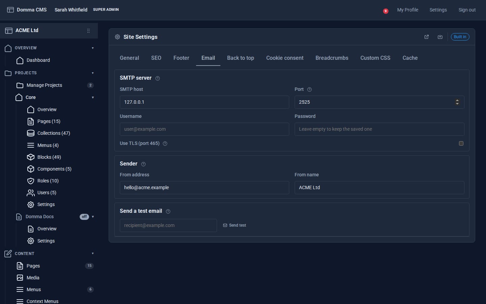Click the help icon beside Port label
486x304 pixels.
coord(309,90)
